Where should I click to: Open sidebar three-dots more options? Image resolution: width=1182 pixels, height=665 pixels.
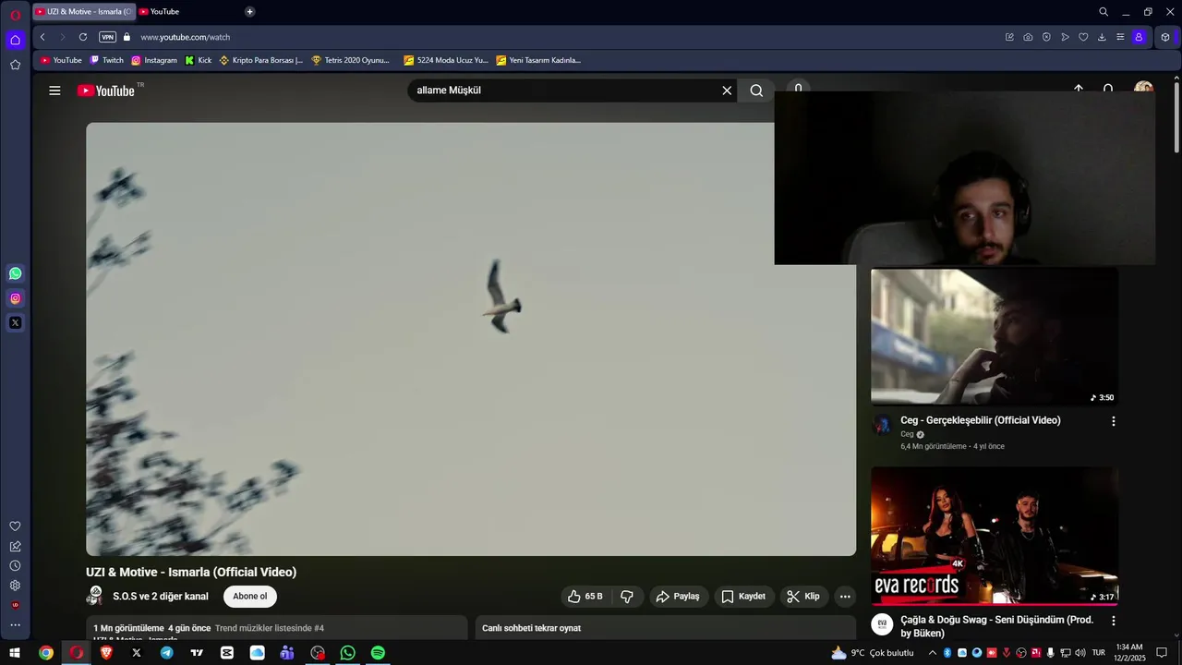(x=15, y=625)
